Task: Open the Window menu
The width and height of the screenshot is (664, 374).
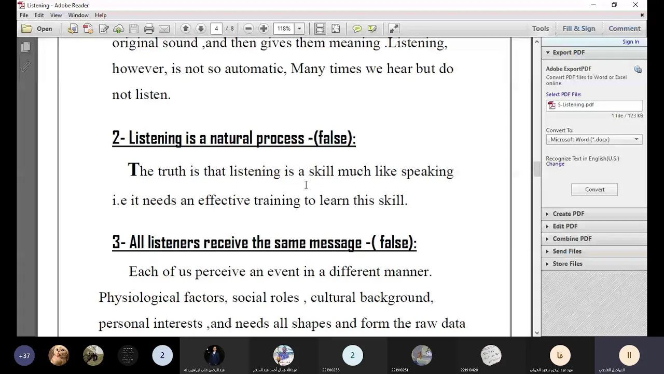Action: coord(78,15)
